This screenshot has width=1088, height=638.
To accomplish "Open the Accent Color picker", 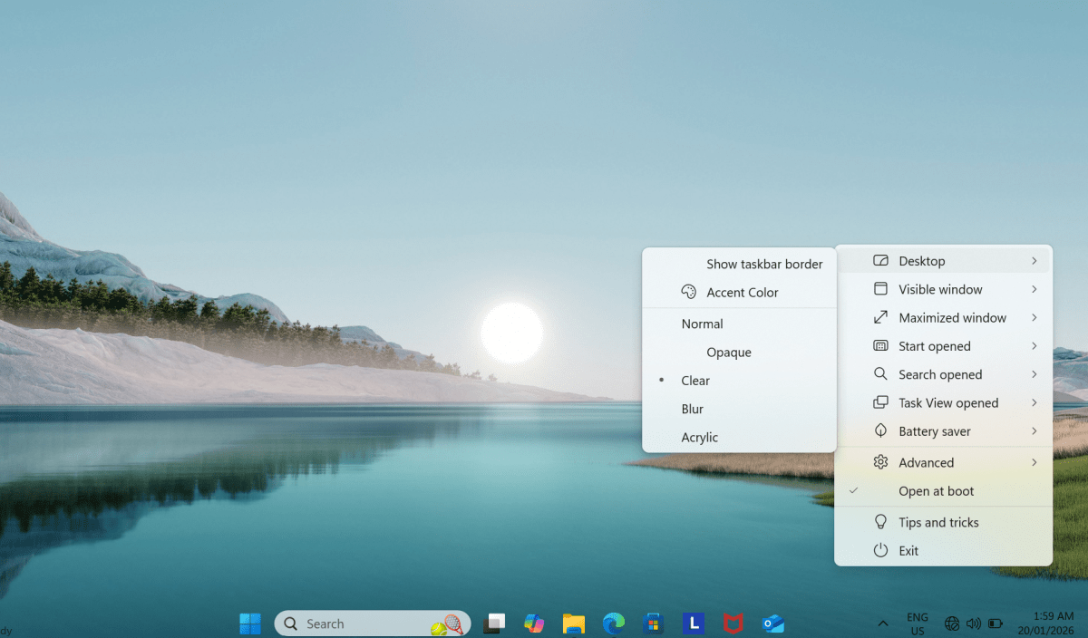I will 741,293.
